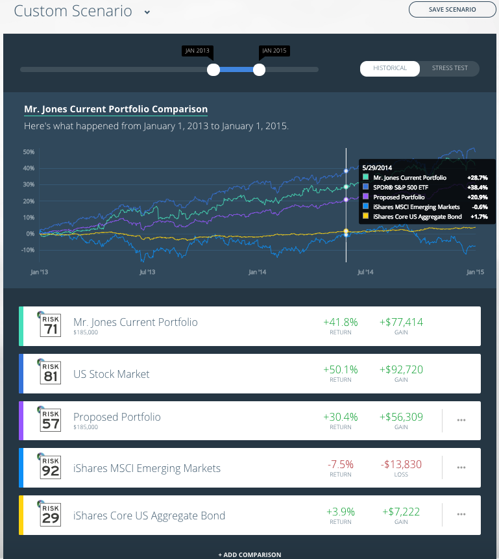Viewport: 499px width, 559px height.
Task: Select the Historical view toggle
Action: 390,68
